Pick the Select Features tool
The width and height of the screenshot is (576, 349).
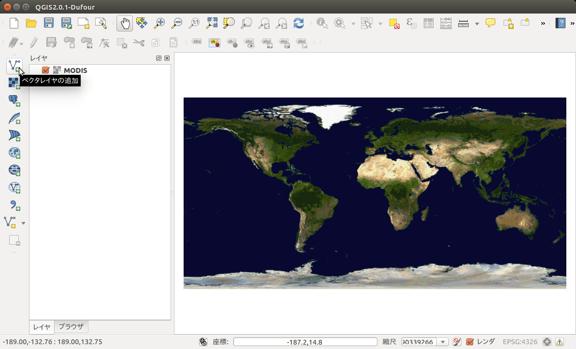coord(367,23)
